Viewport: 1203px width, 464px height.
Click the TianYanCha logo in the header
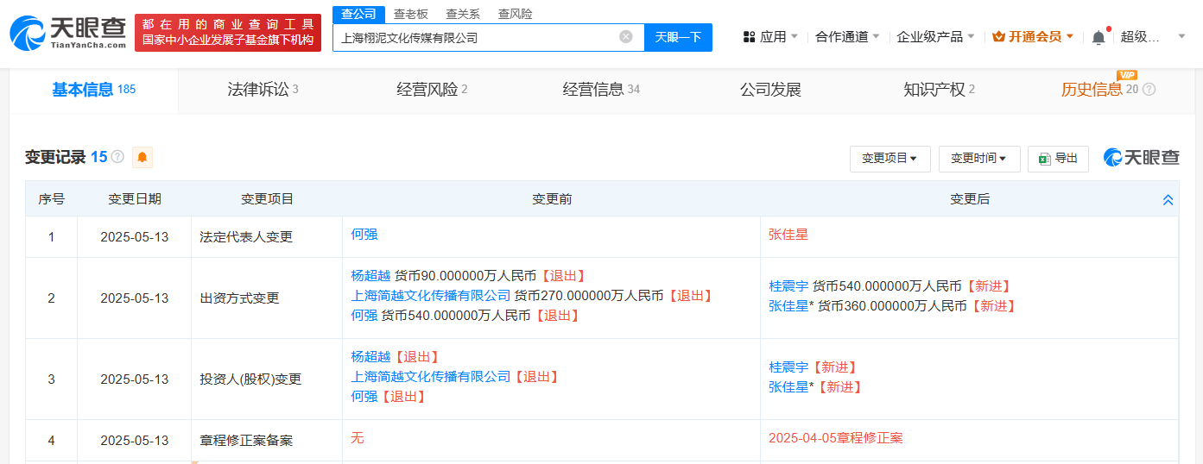(67, 33)
